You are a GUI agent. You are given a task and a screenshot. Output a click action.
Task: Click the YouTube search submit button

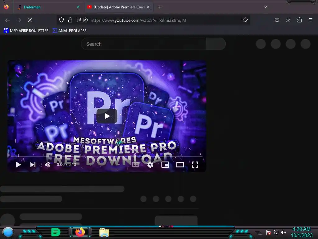click(x=216, y=44)
